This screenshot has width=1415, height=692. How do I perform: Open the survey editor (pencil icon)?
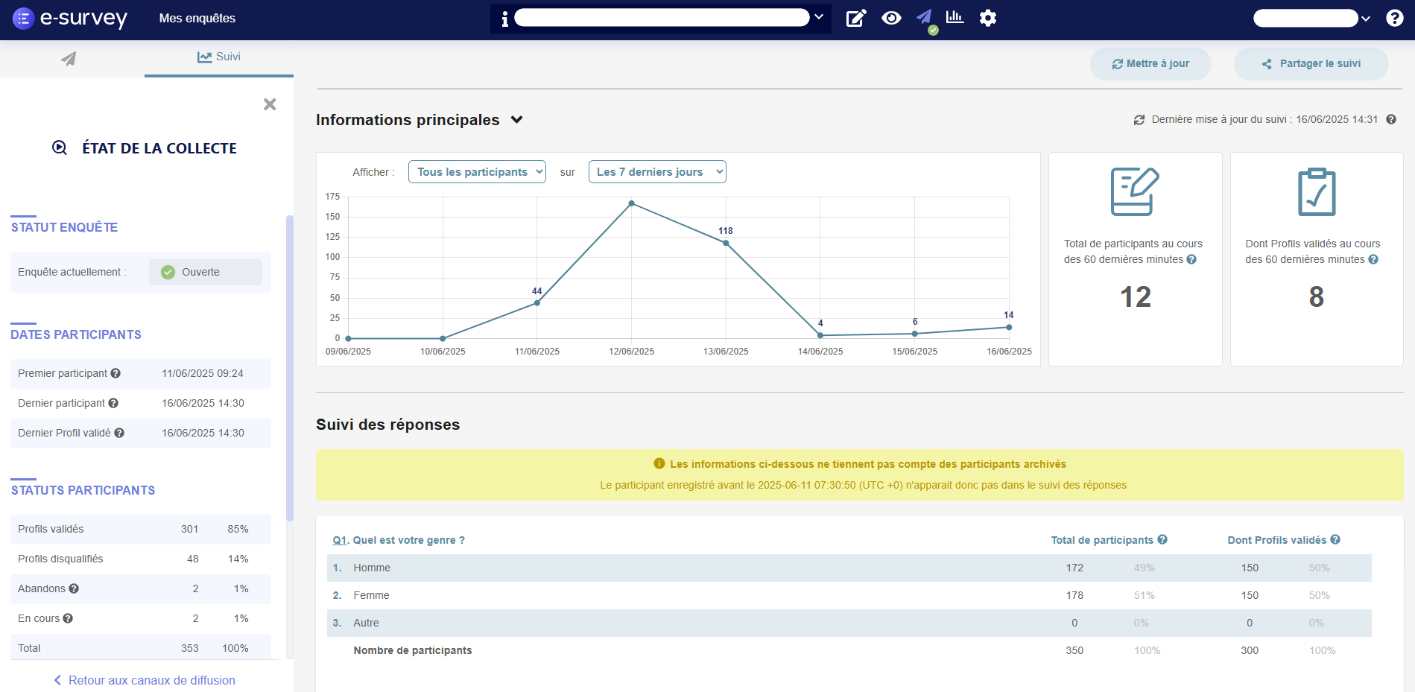click(x=855, y=18)
